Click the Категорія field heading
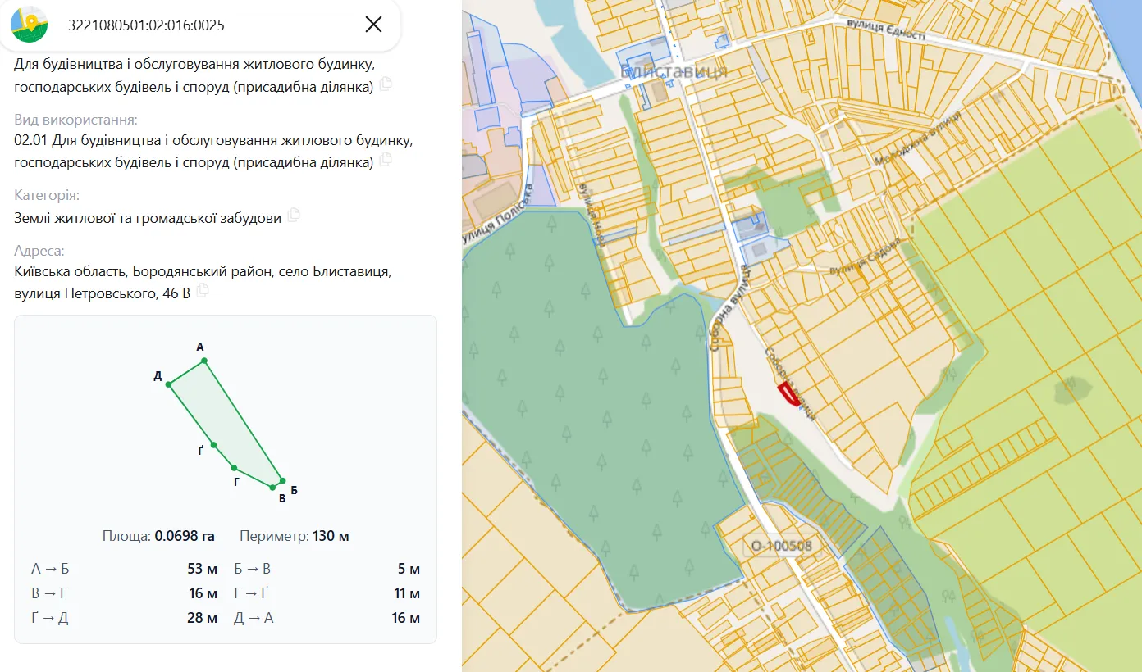The image size is (1142, 672). pos(47,195)
